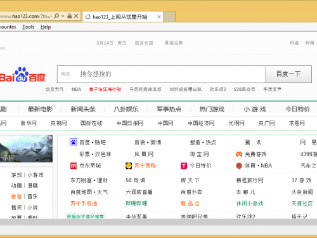Click the 苏宁易购 lion icon
The image size is (317, 238).
[x=129, y=166]
